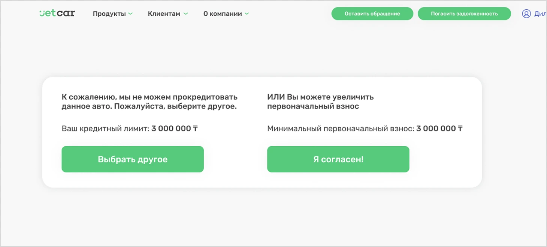Expand the Клиентам dropdown arrow
The image size is (547, 247).
[x=186, y=13]
